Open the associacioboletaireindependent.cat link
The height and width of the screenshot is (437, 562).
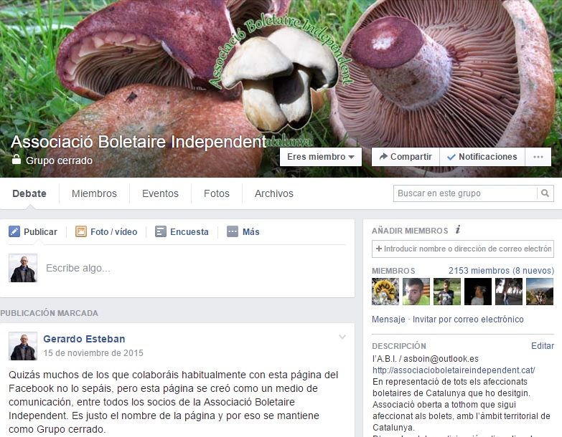[x=454, y=370]
